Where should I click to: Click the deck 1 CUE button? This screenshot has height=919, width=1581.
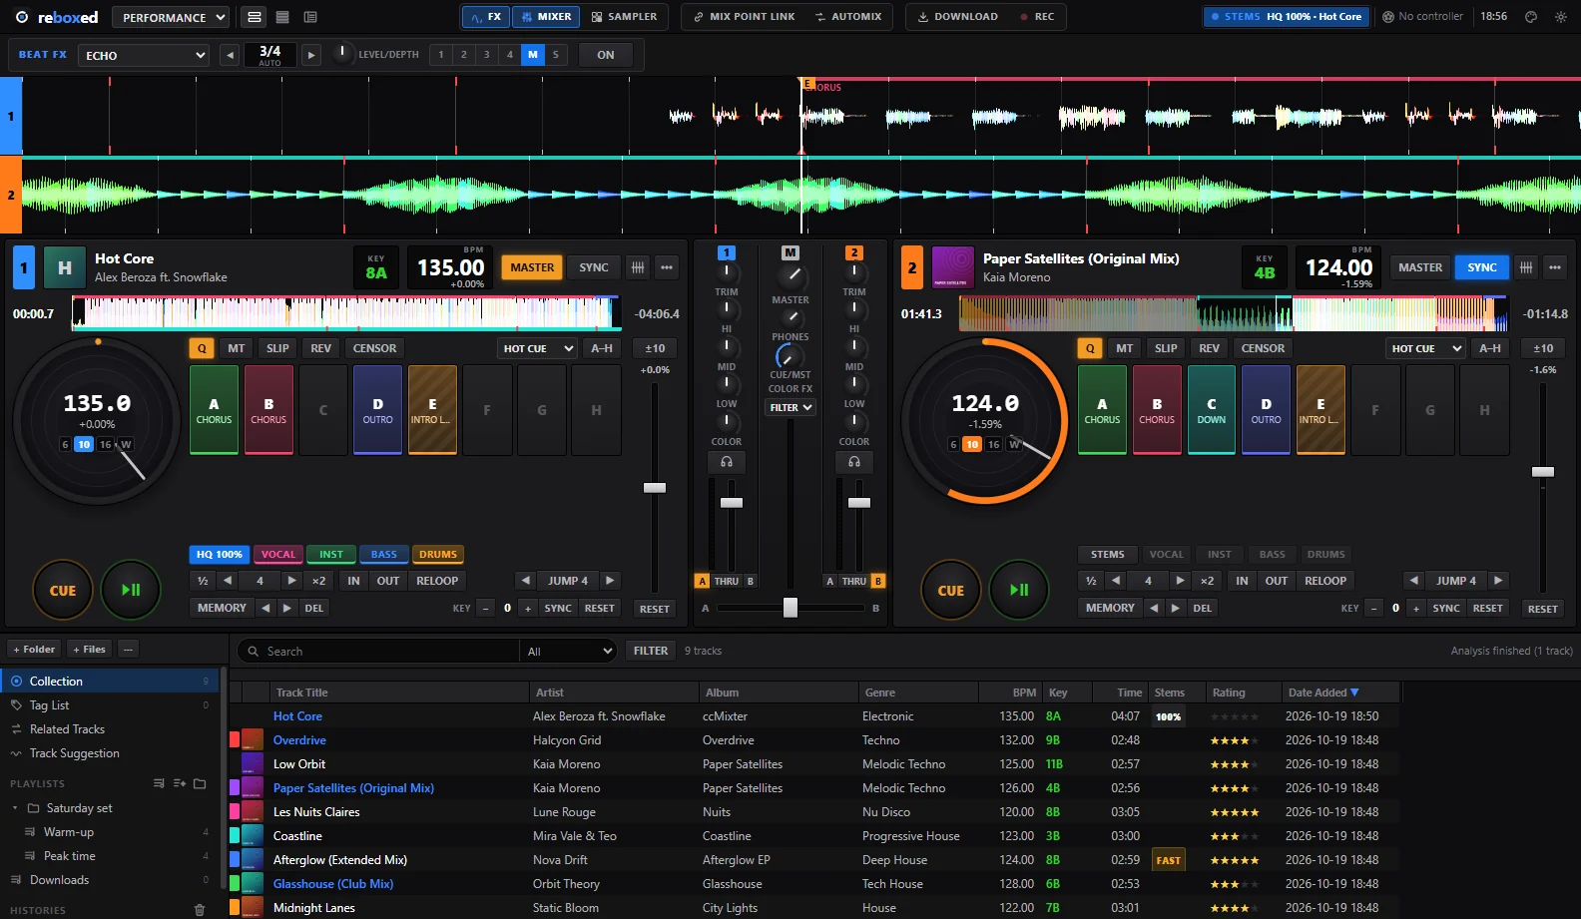pyautogui.click(x=63, y=590)
